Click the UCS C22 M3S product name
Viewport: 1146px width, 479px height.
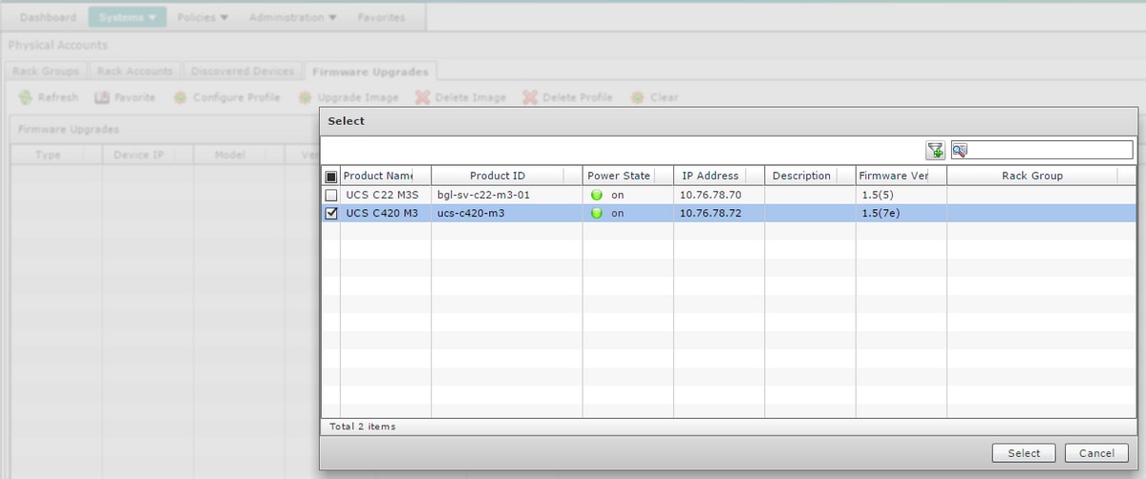click(382, 195)
